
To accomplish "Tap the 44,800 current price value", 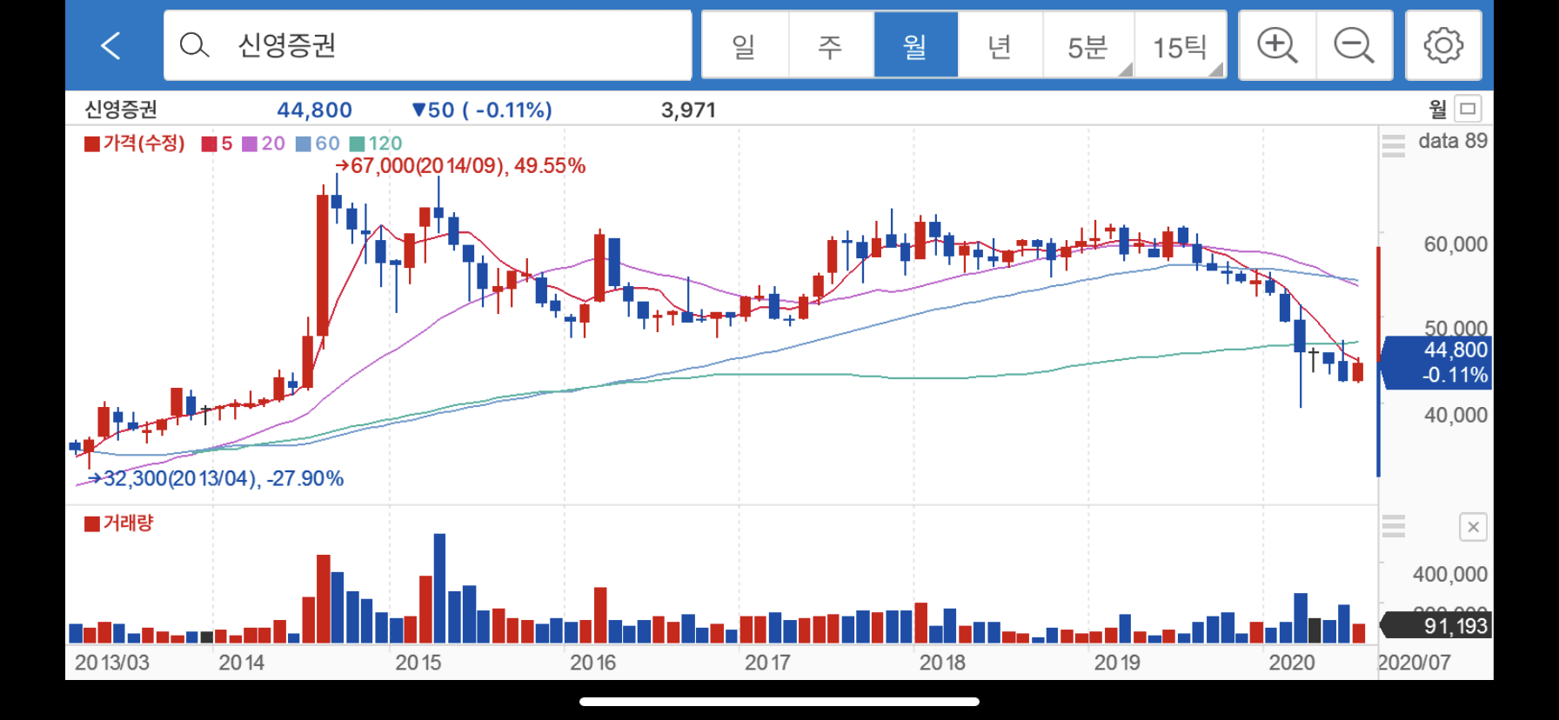I will (x=314, y=110).
